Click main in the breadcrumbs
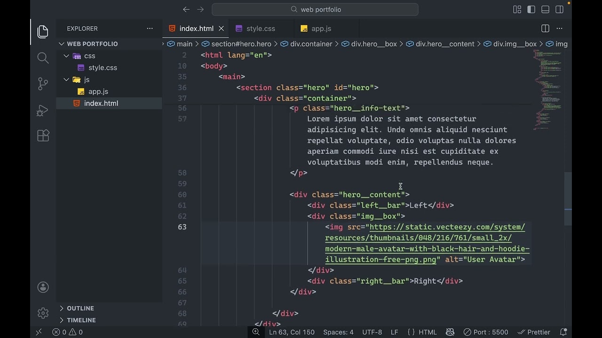This screenshot has width=602, height=338. 184,44
